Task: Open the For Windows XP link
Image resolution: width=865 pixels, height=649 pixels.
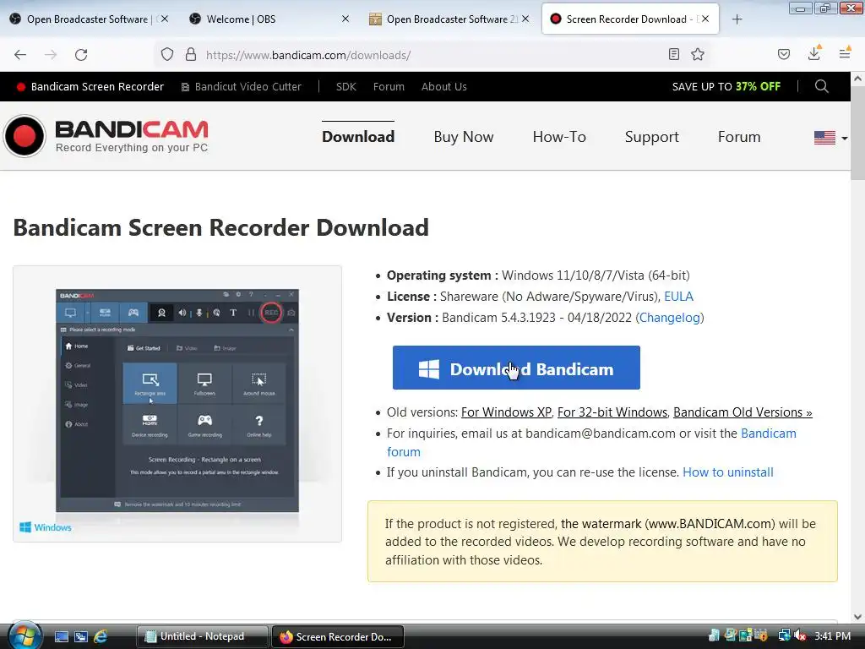Action: [x=506, y=412]
